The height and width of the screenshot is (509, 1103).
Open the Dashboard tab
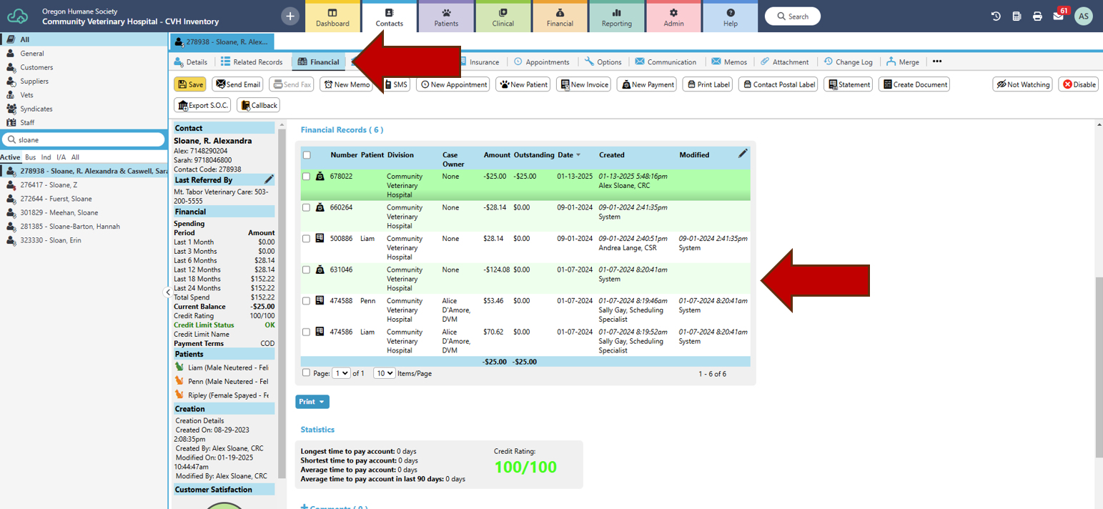[332, 18]
